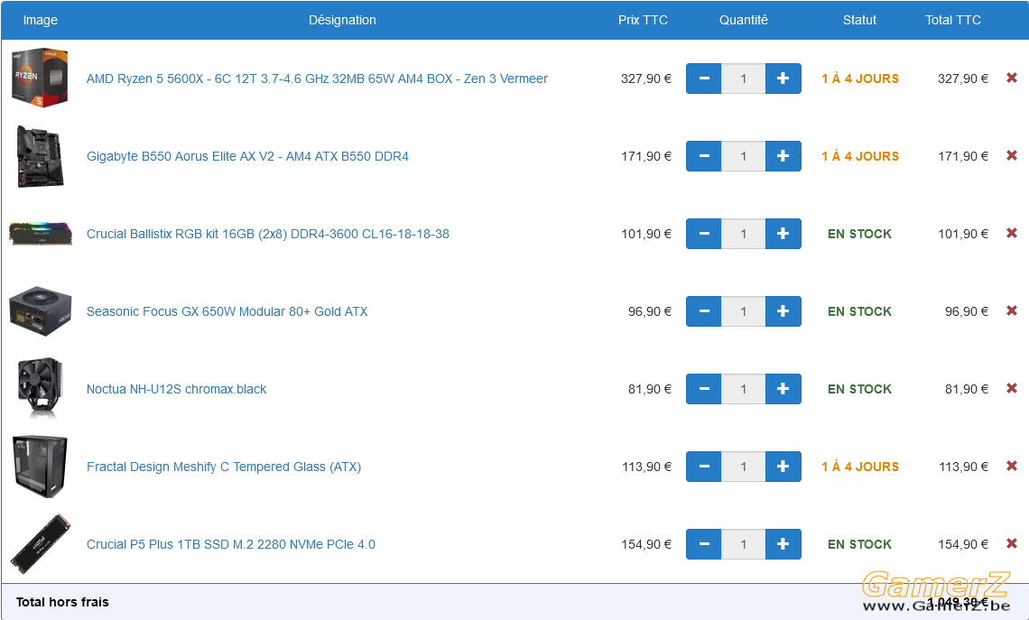Increase quantity of Seasonic Focus GX 650W

click(x=783, y=311)
